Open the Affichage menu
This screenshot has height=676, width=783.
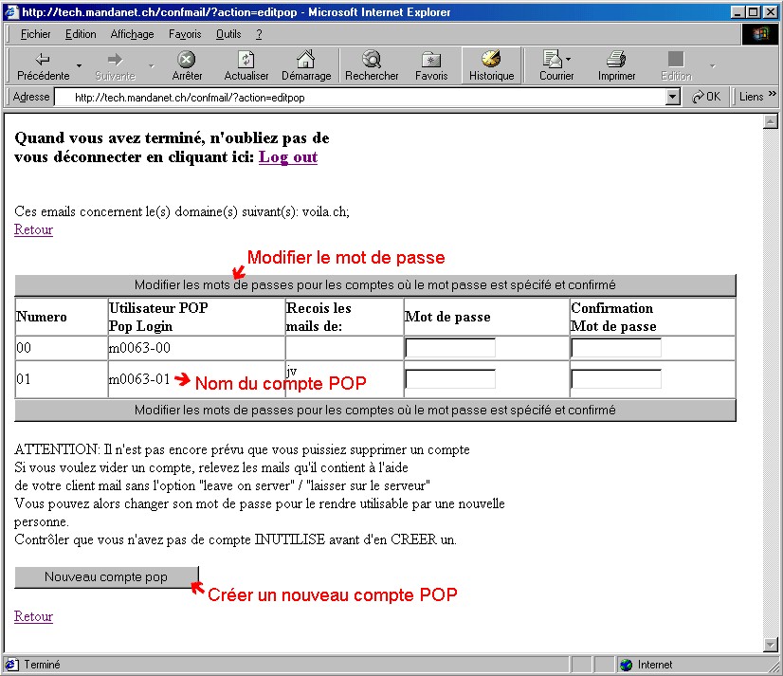click(132, 34)
